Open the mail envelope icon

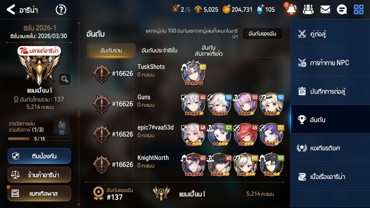[325, 10]
